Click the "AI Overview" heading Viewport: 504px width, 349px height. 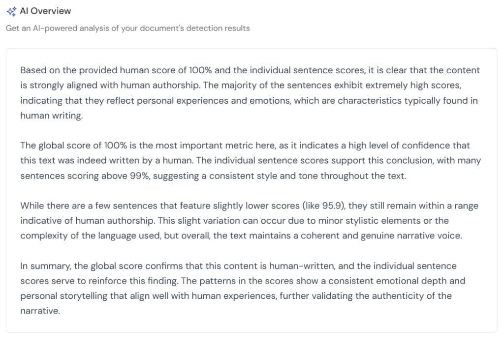point(45,11)
